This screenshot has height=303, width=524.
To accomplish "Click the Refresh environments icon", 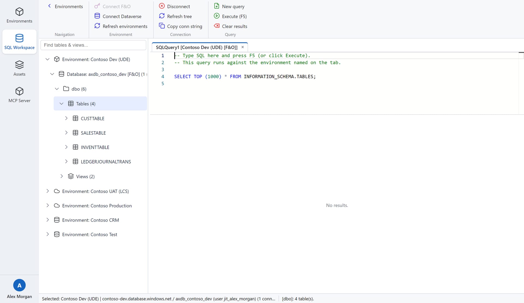I will coord(97,26).
